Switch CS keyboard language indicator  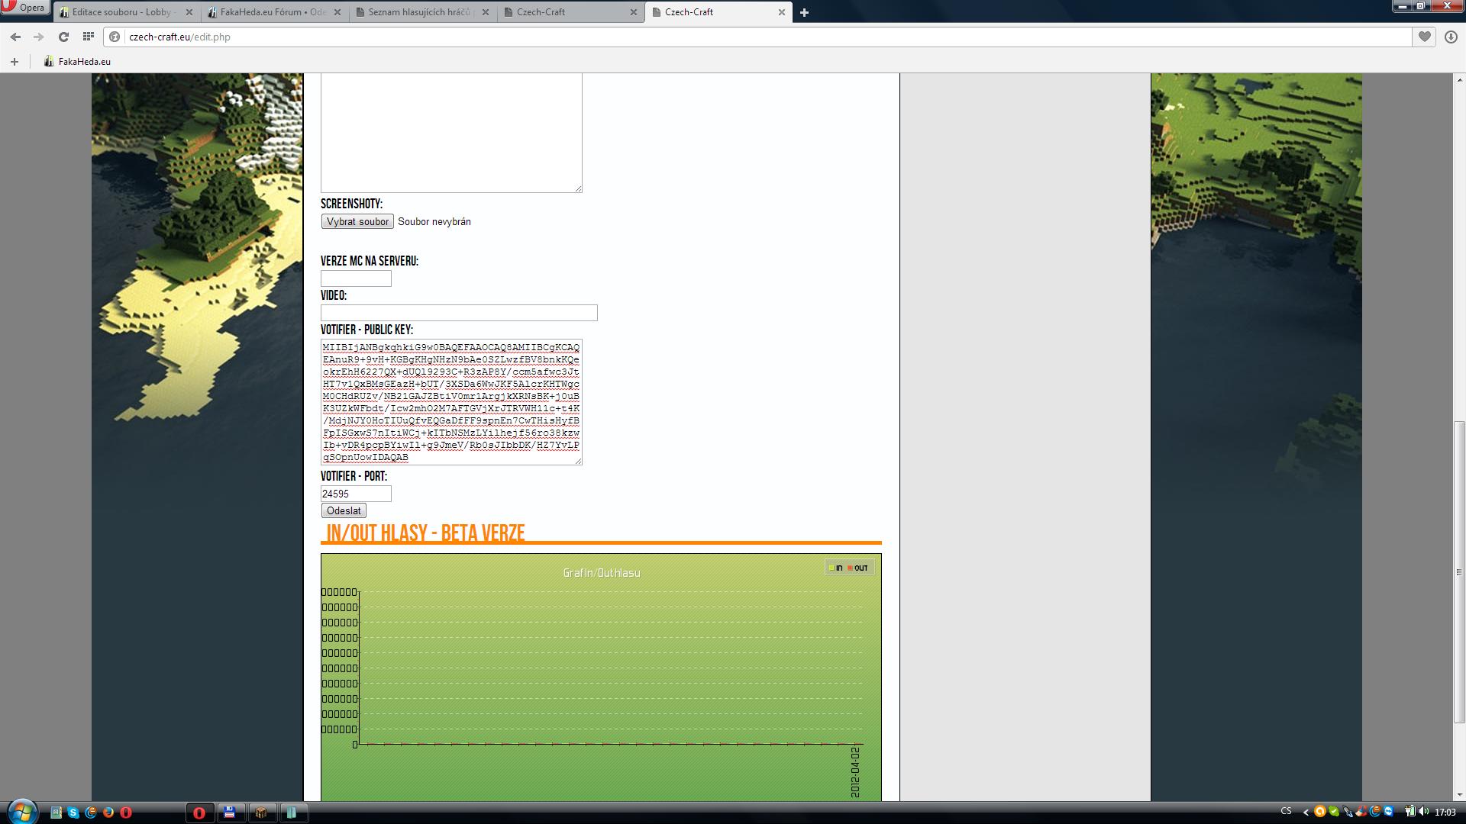[x=1286, y=811]
